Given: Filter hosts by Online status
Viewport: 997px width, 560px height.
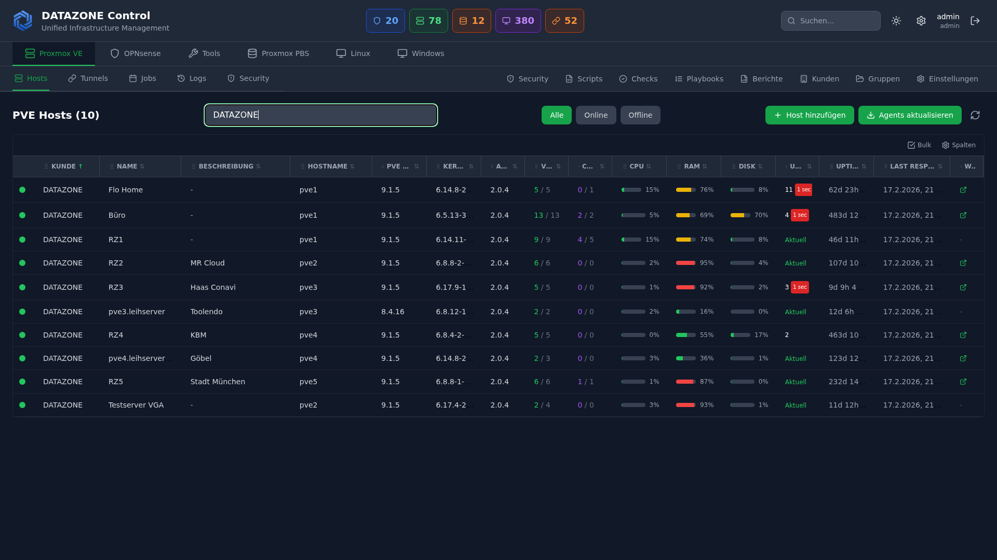Looking at the screenshot, I should pos(596,115).
